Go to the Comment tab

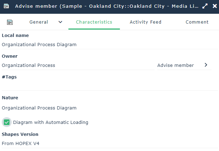coord(197,22)
